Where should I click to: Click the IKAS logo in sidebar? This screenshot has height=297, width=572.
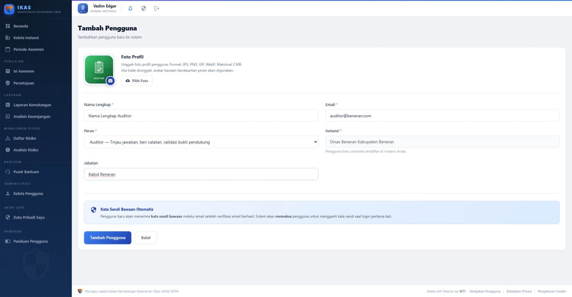pos(9,9)
